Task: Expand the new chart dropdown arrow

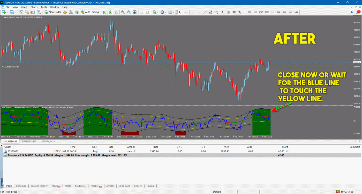Action: tap(7, 12)
